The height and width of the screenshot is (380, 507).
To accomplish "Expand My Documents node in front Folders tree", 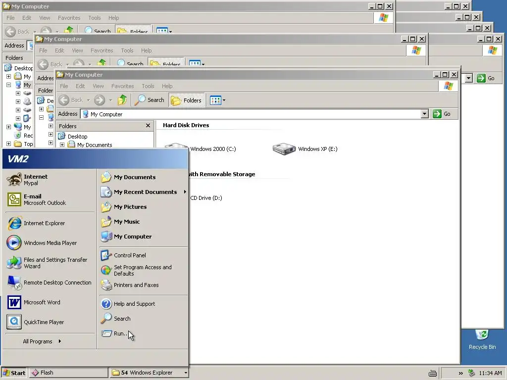I will click(62, 145).
